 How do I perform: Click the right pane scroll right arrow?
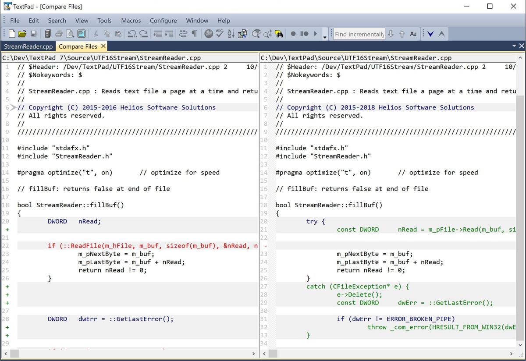(x=511, y=354)
